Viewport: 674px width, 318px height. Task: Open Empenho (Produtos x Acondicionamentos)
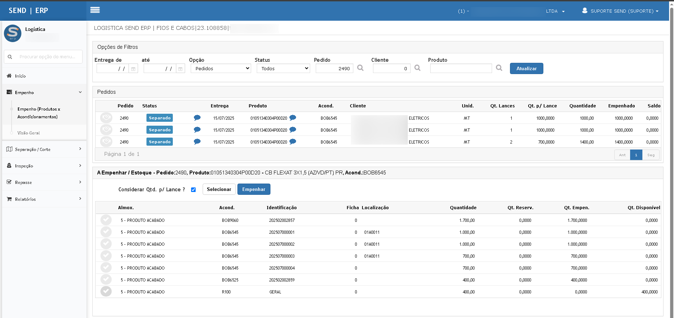39,113
